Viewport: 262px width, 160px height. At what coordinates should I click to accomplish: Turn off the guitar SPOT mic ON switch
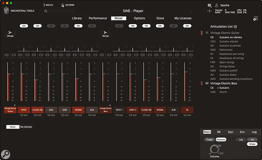pos(24,26)
